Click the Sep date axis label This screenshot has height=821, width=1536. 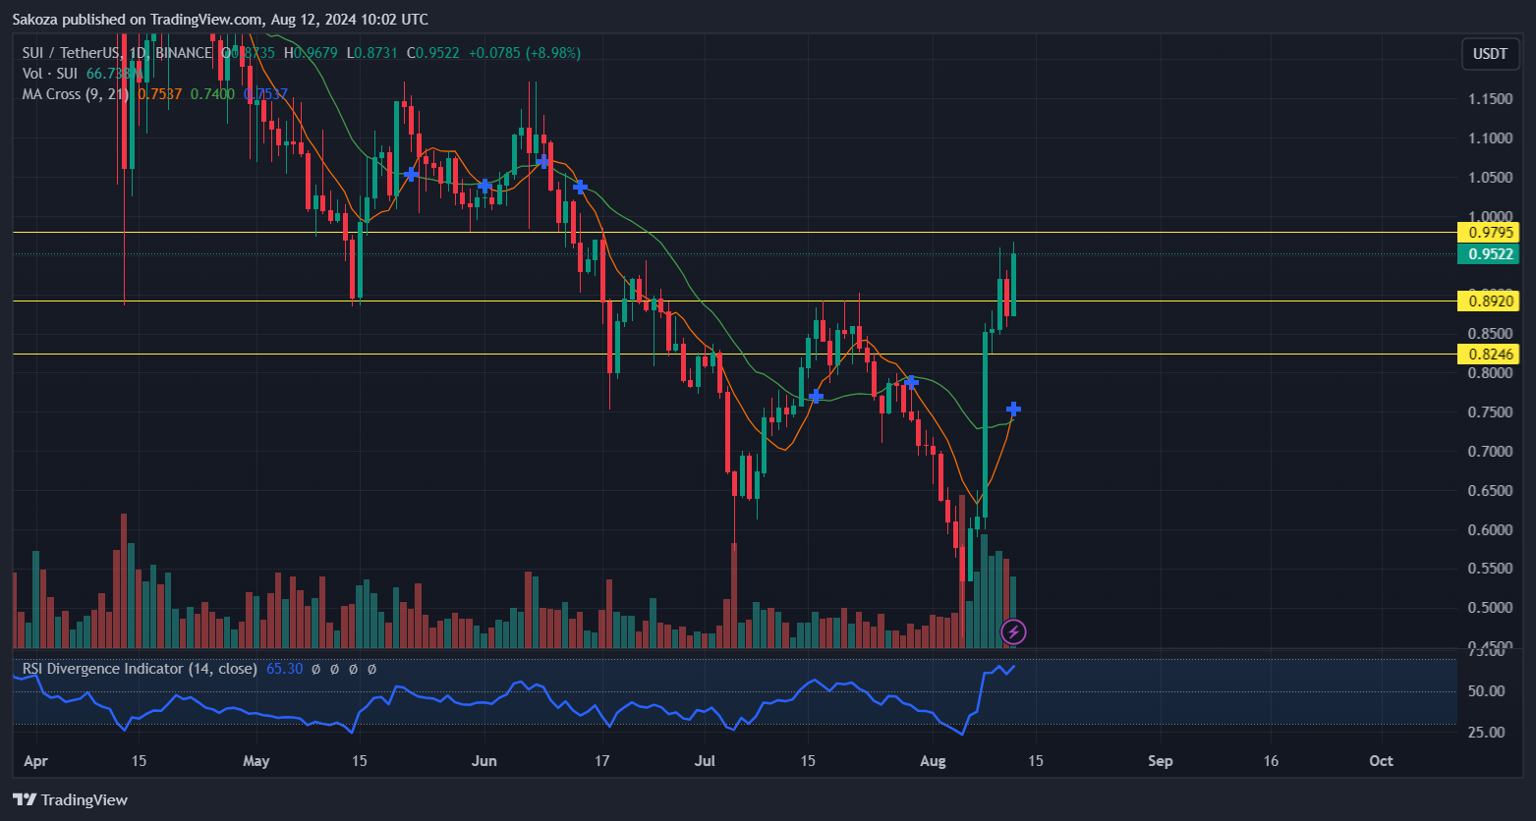point(1161,761)
